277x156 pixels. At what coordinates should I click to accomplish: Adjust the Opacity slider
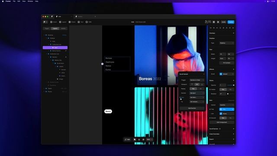point(231,85)
